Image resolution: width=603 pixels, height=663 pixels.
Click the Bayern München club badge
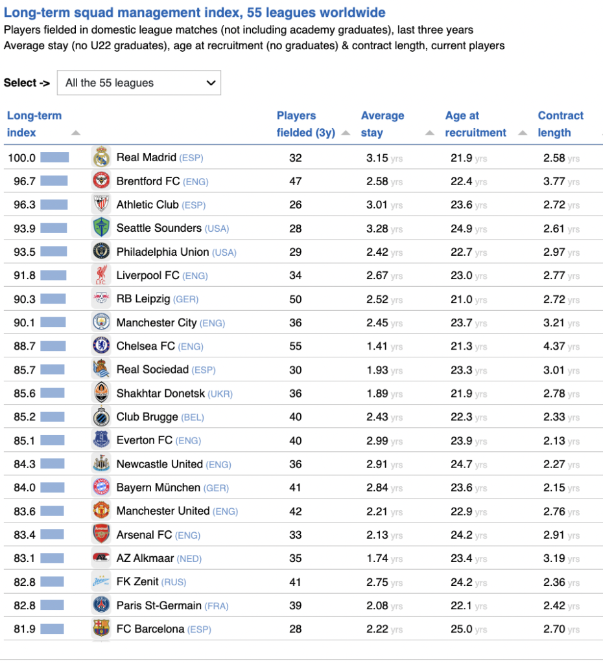tap(101, 488)
